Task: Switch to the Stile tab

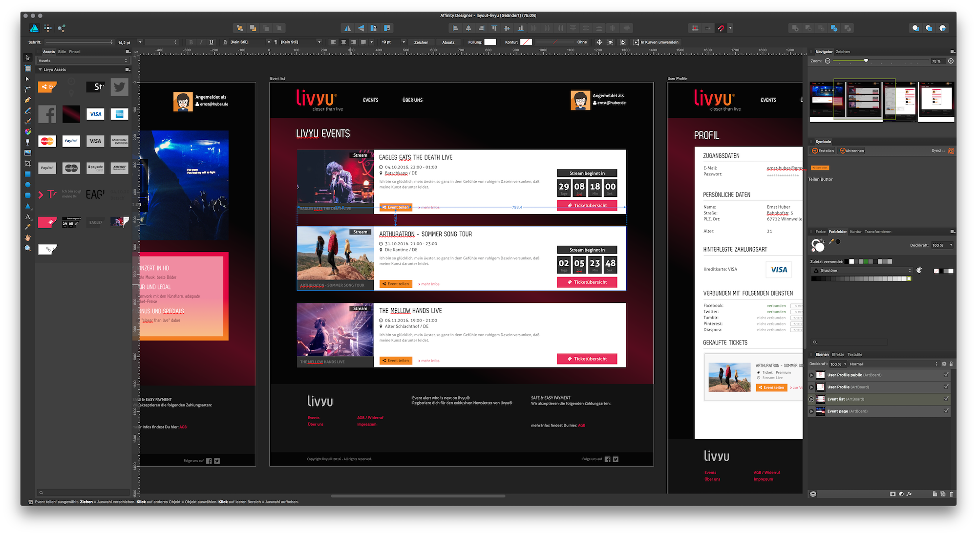Action: (x=62, y=51)
